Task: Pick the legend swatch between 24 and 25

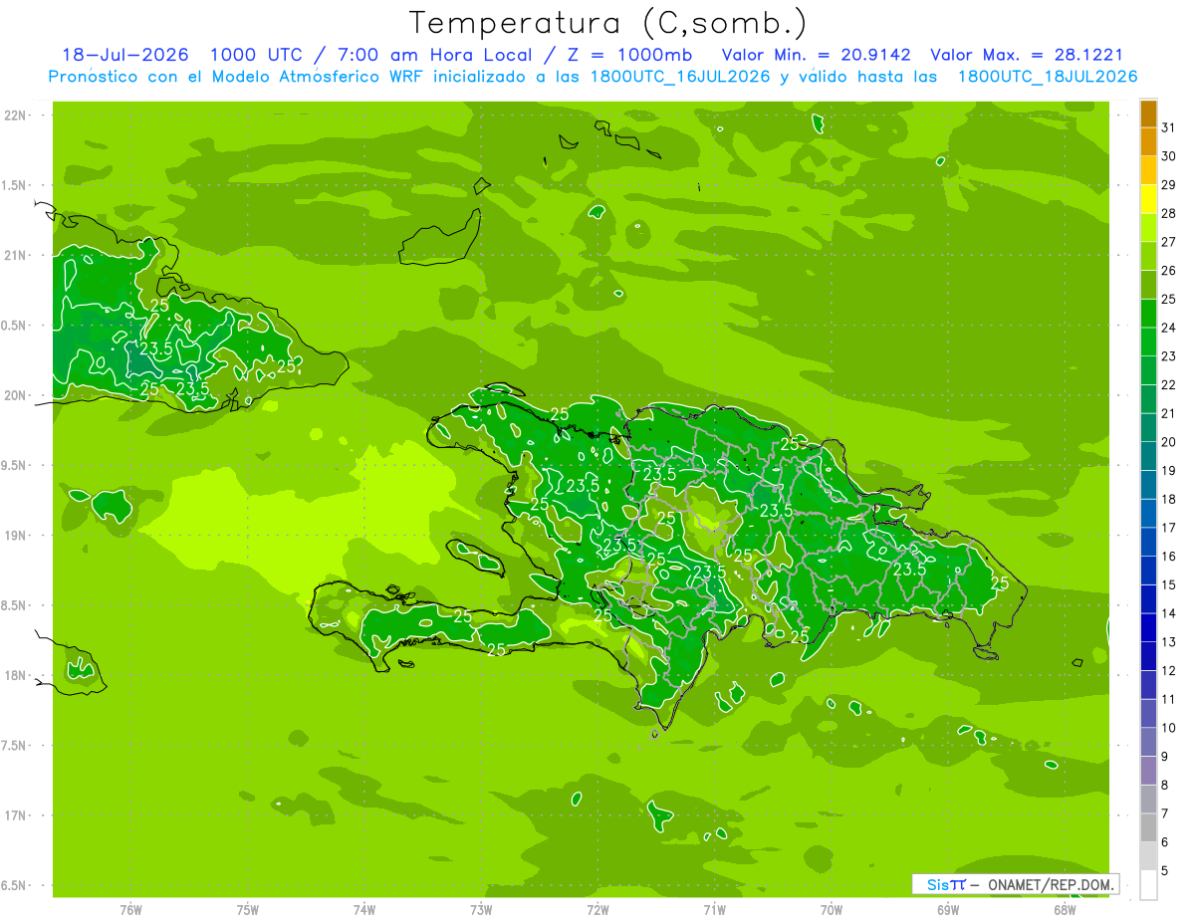Action: [1148, 314]
